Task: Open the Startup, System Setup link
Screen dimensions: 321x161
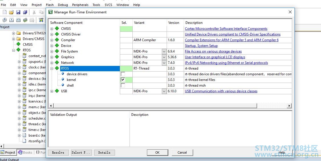Action: [201, 46]
